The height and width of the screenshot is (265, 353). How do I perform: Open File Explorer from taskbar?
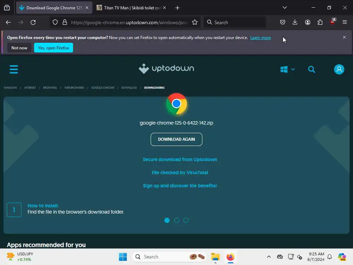[x=215, y=257]
